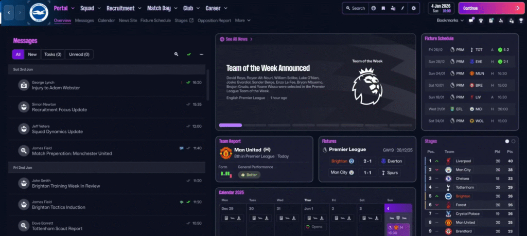Open the shirt kit bookmark icon
Viewport: 527px width, 236px height.
point(481,21)
